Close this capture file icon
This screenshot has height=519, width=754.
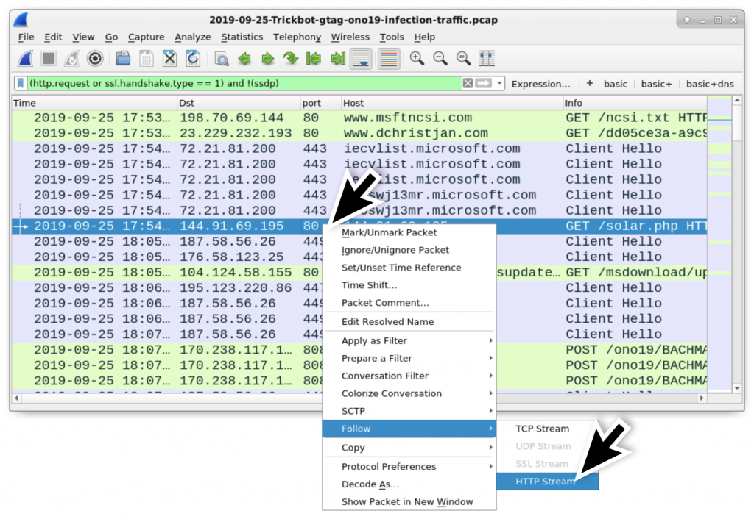point(169,59)
